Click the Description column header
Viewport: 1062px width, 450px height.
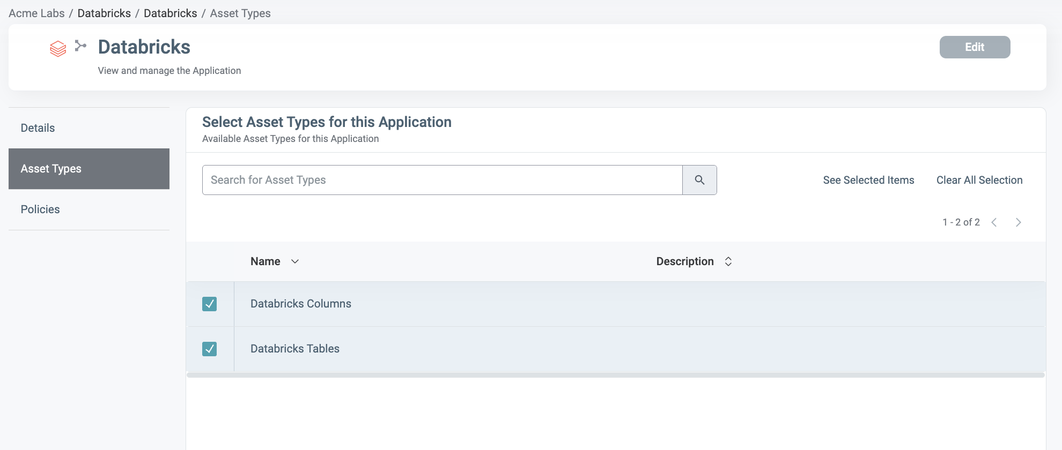685,261
